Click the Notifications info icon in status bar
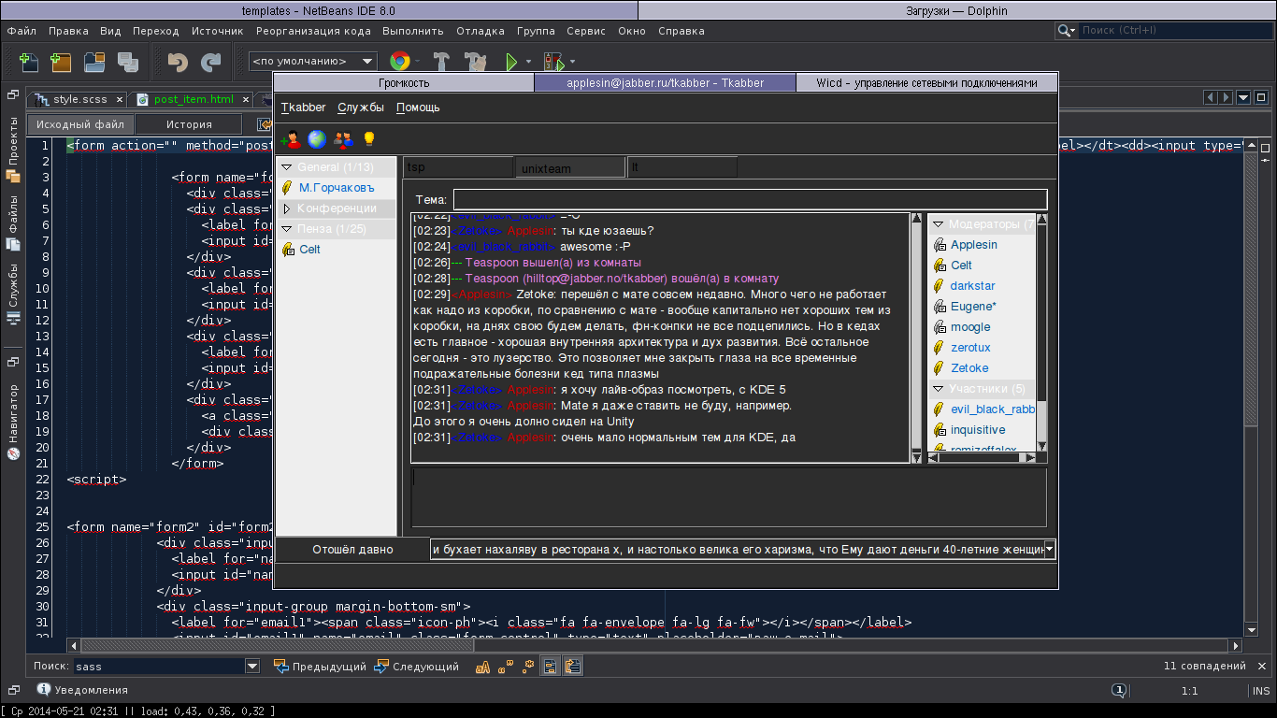Image resolution: width=1277 pixels, height=718 pixels. (x=43, y=689)
